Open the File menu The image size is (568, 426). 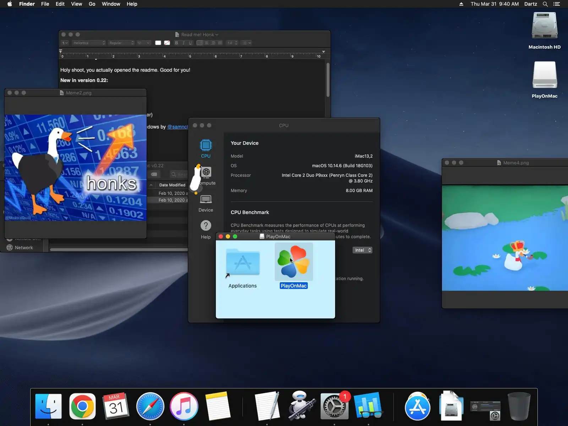coord(45,4)
